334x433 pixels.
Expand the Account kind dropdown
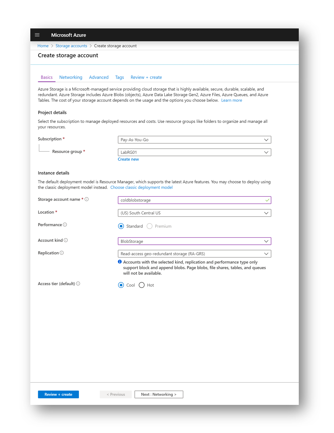[x=194, y=241]
